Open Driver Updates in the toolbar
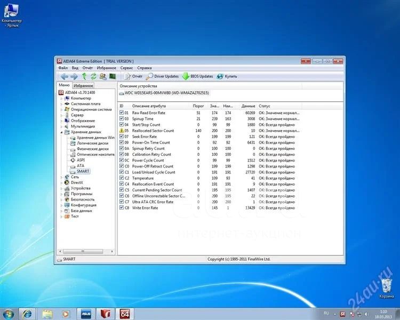Image resolution: width=400 pixels, height=320 pixels. pos(162,76)
